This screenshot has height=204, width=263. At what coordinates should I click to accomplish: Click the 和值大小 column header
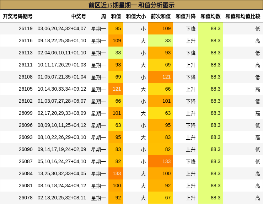tap(136, 16)
